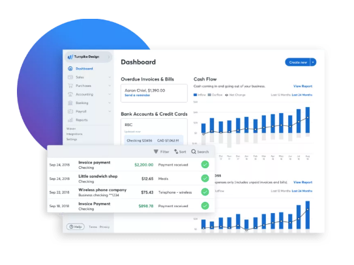This screenshot has width=354, height=265.
Task: Toggle green check for $2,200.00 Invoice payment
Action: 205,164
